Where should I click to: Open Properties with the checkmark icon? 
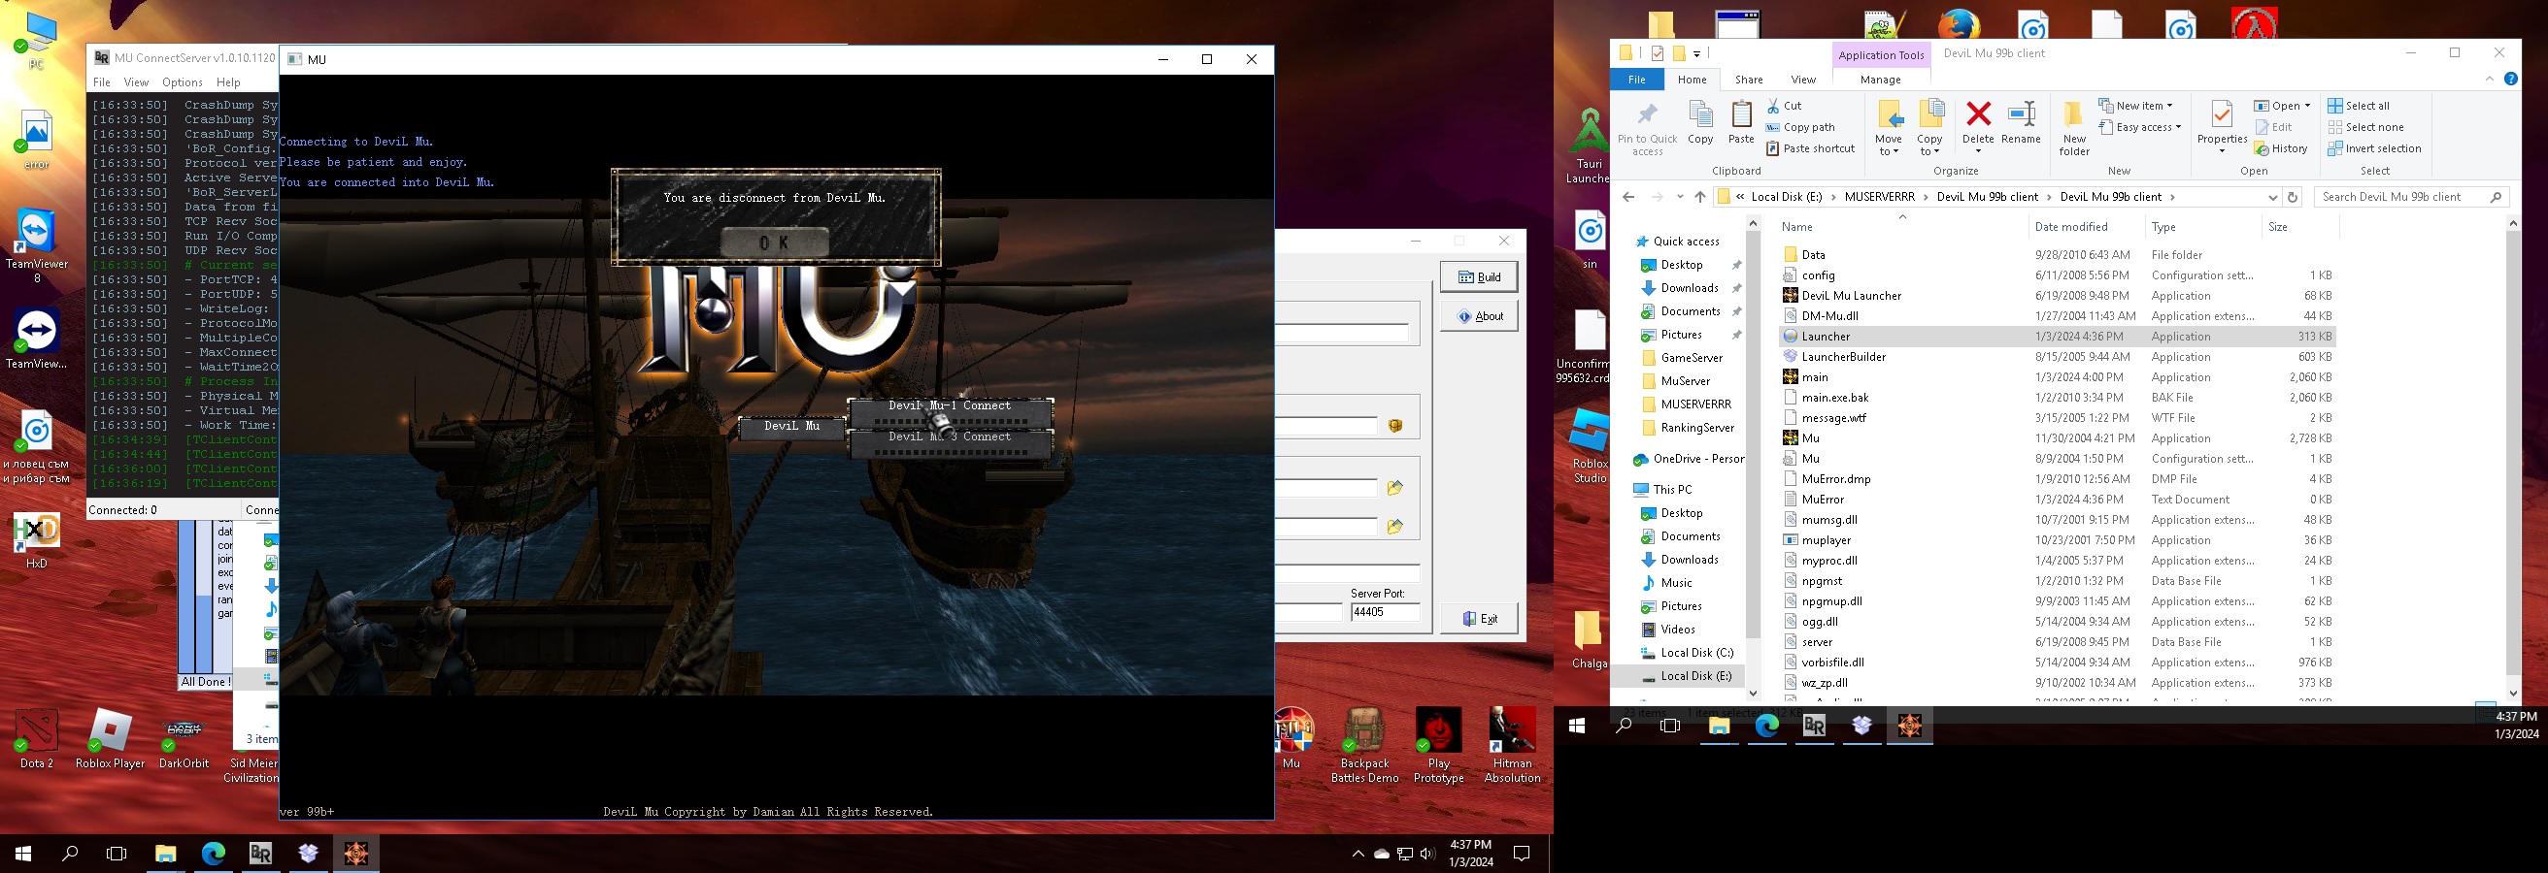pyautogui.click(x=2222, y=121)
